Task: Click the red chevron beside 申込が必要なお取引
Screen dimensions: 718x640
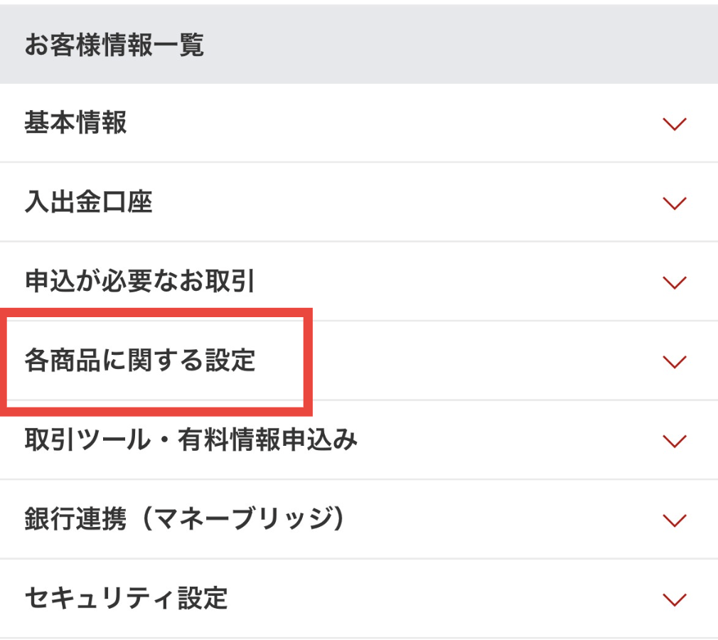Action: pyautogui.click(x=674, y=283)
